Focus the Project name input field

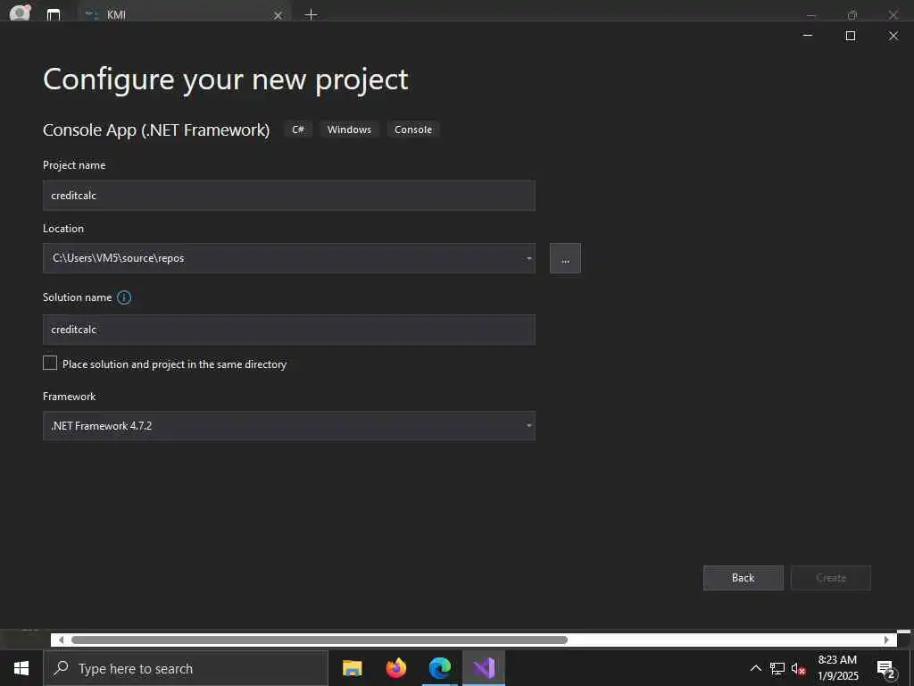click(x=289, y=196)
